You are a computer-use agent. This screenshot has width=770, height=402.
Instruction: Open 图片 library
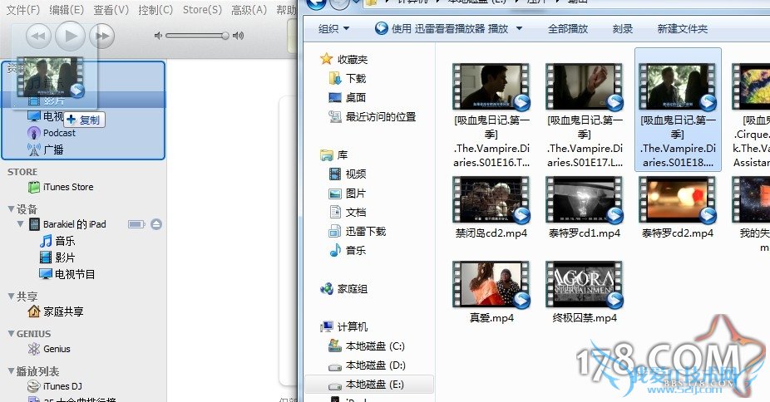348,194
